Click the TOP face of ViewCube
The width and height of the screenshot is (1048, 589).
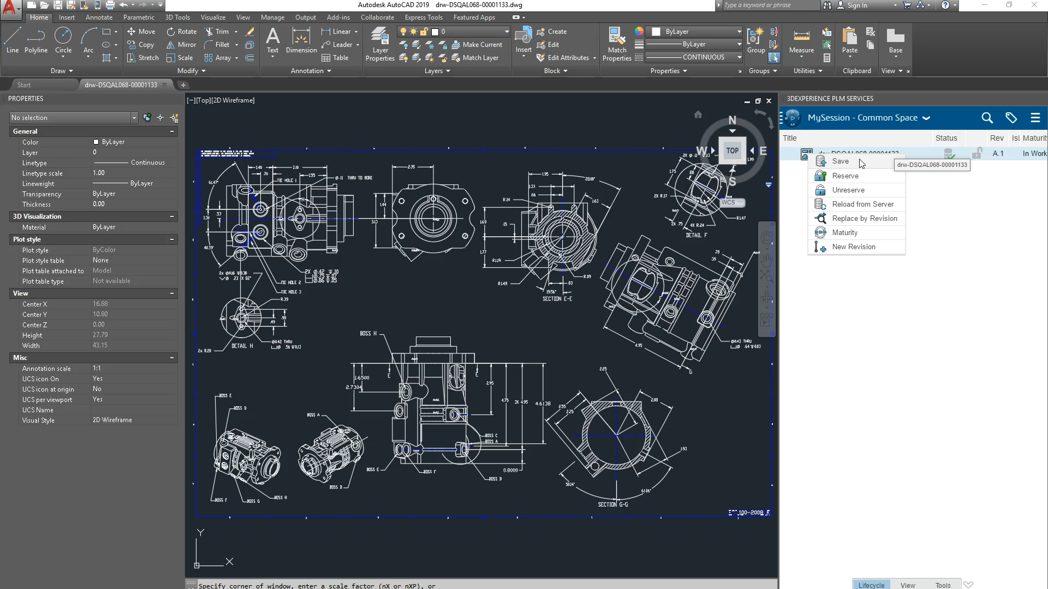[732, 151]
